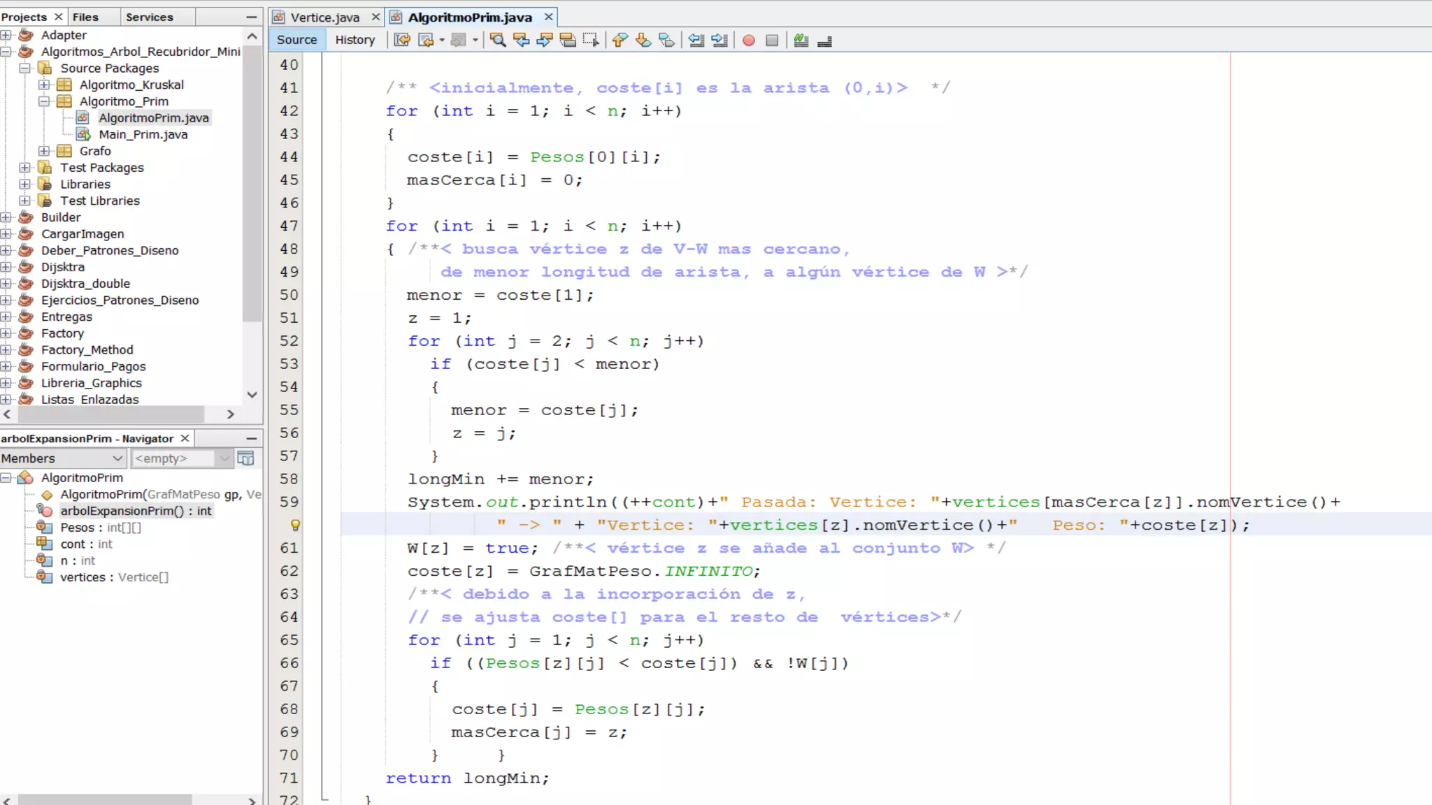The image size is (1432, 805).
Task: Switch to the Services tab
Action: [149, 17]
